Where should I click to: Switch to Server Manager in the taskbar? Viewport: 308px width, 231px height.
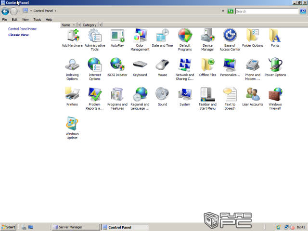coord(76,227)
